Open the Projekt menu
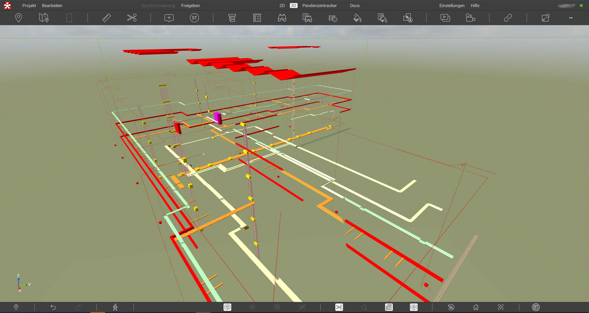The height and width of the screenshot is (313, 589). [29, 6]
